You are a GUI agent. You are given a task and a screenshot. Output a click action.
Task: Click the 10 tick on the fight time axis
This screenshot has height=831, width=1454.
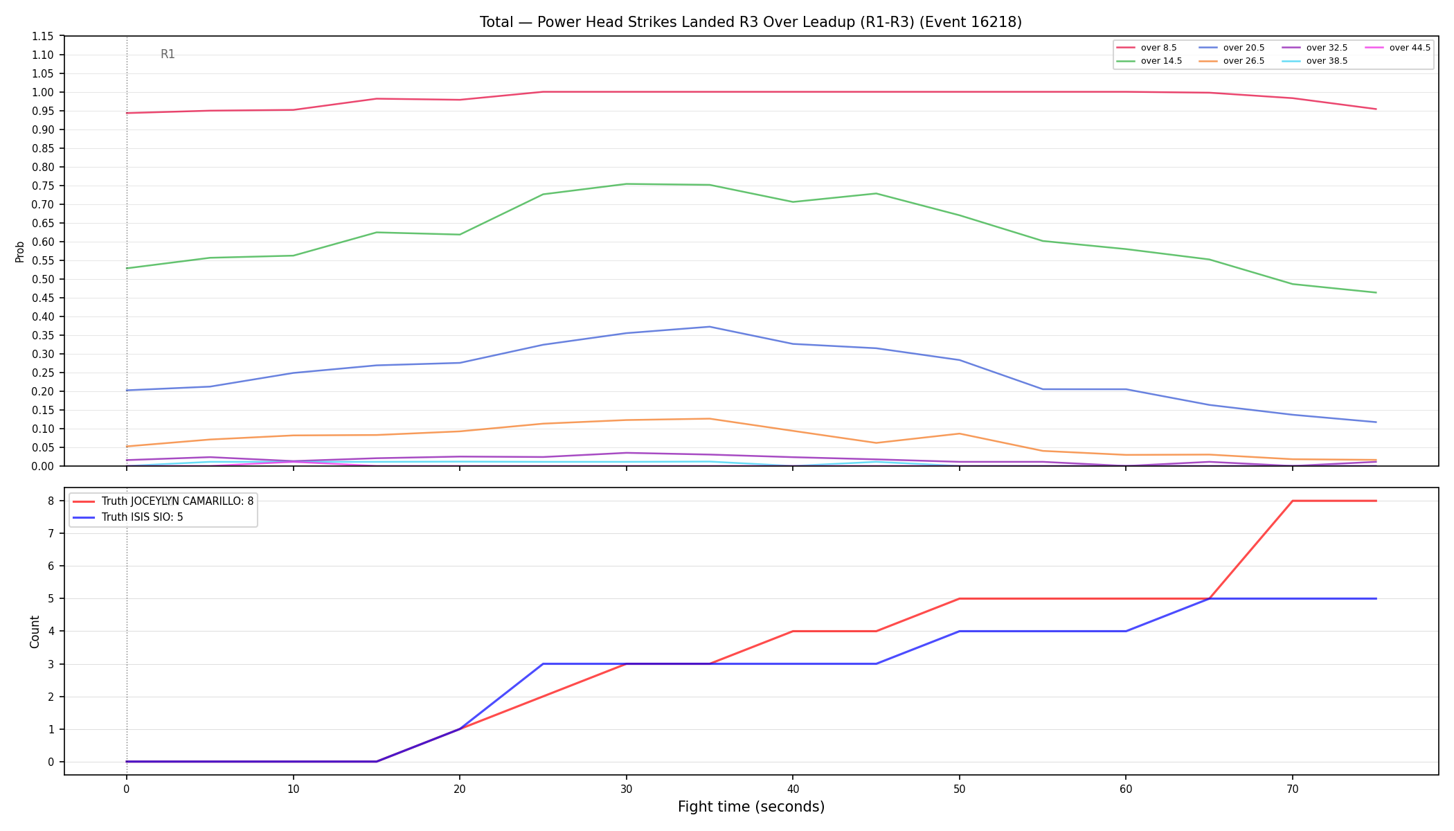293,788
